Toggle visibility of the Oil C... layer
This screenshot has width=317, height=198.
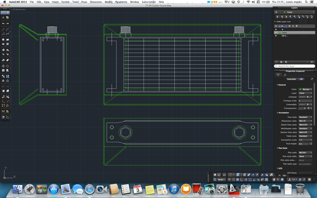pyautogui.click(x=276, y=36)
